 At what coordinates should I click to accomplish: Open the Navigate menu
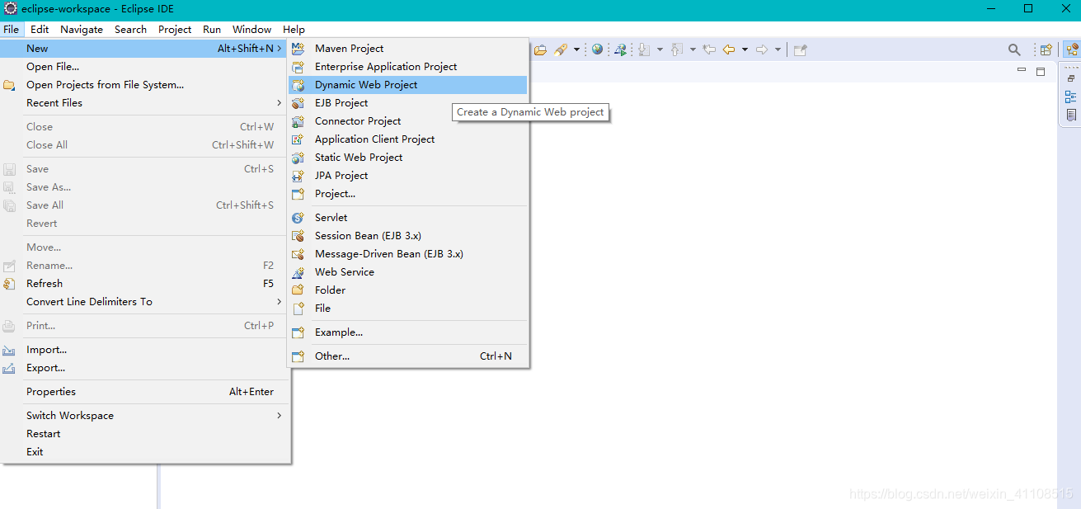pyautogui.click(x=82, y=29)
